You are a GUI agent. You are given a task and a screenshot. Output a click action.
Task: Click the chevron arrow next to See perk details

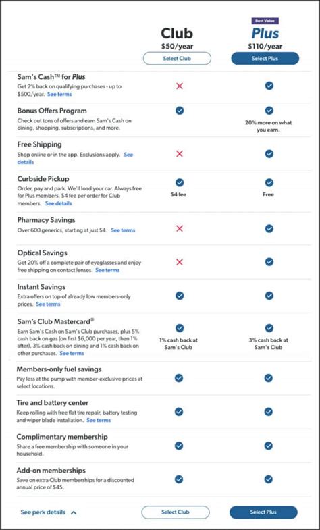(x=74, y=512)
